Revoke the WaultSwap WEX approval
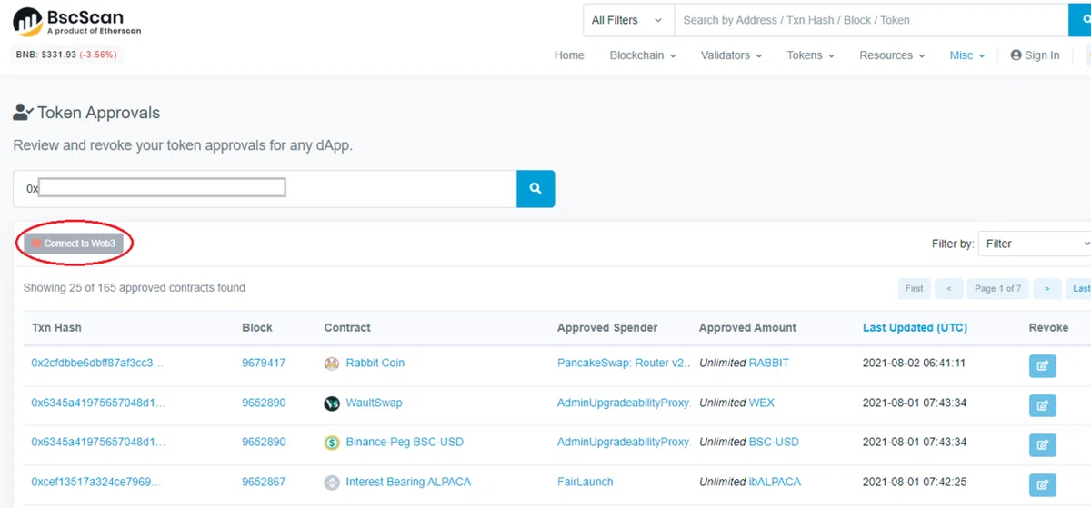 (x=1042, y=405)
